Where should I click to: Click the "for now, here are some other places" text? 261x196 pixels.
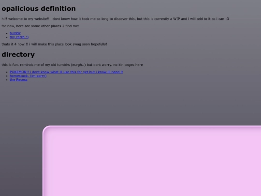coord(41,26)
